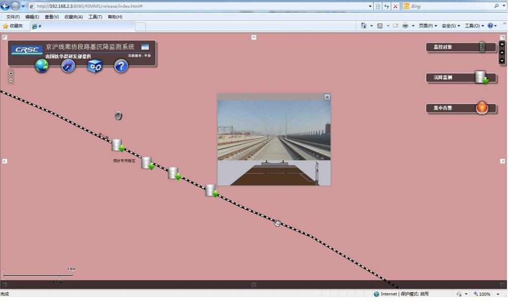Click the gray camera marker on map
This screenshot has width=508, height=305.
click(x=118, y=116)
